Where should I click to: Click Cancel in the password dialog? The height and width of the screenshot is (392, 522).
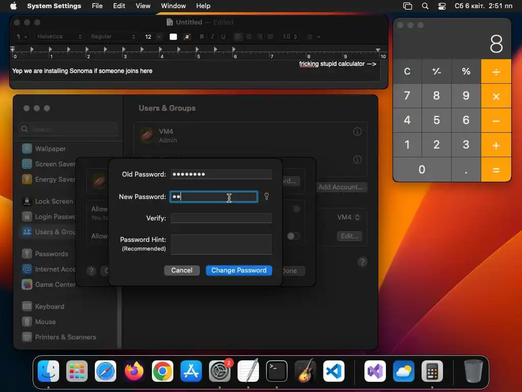tap(182, 271)
